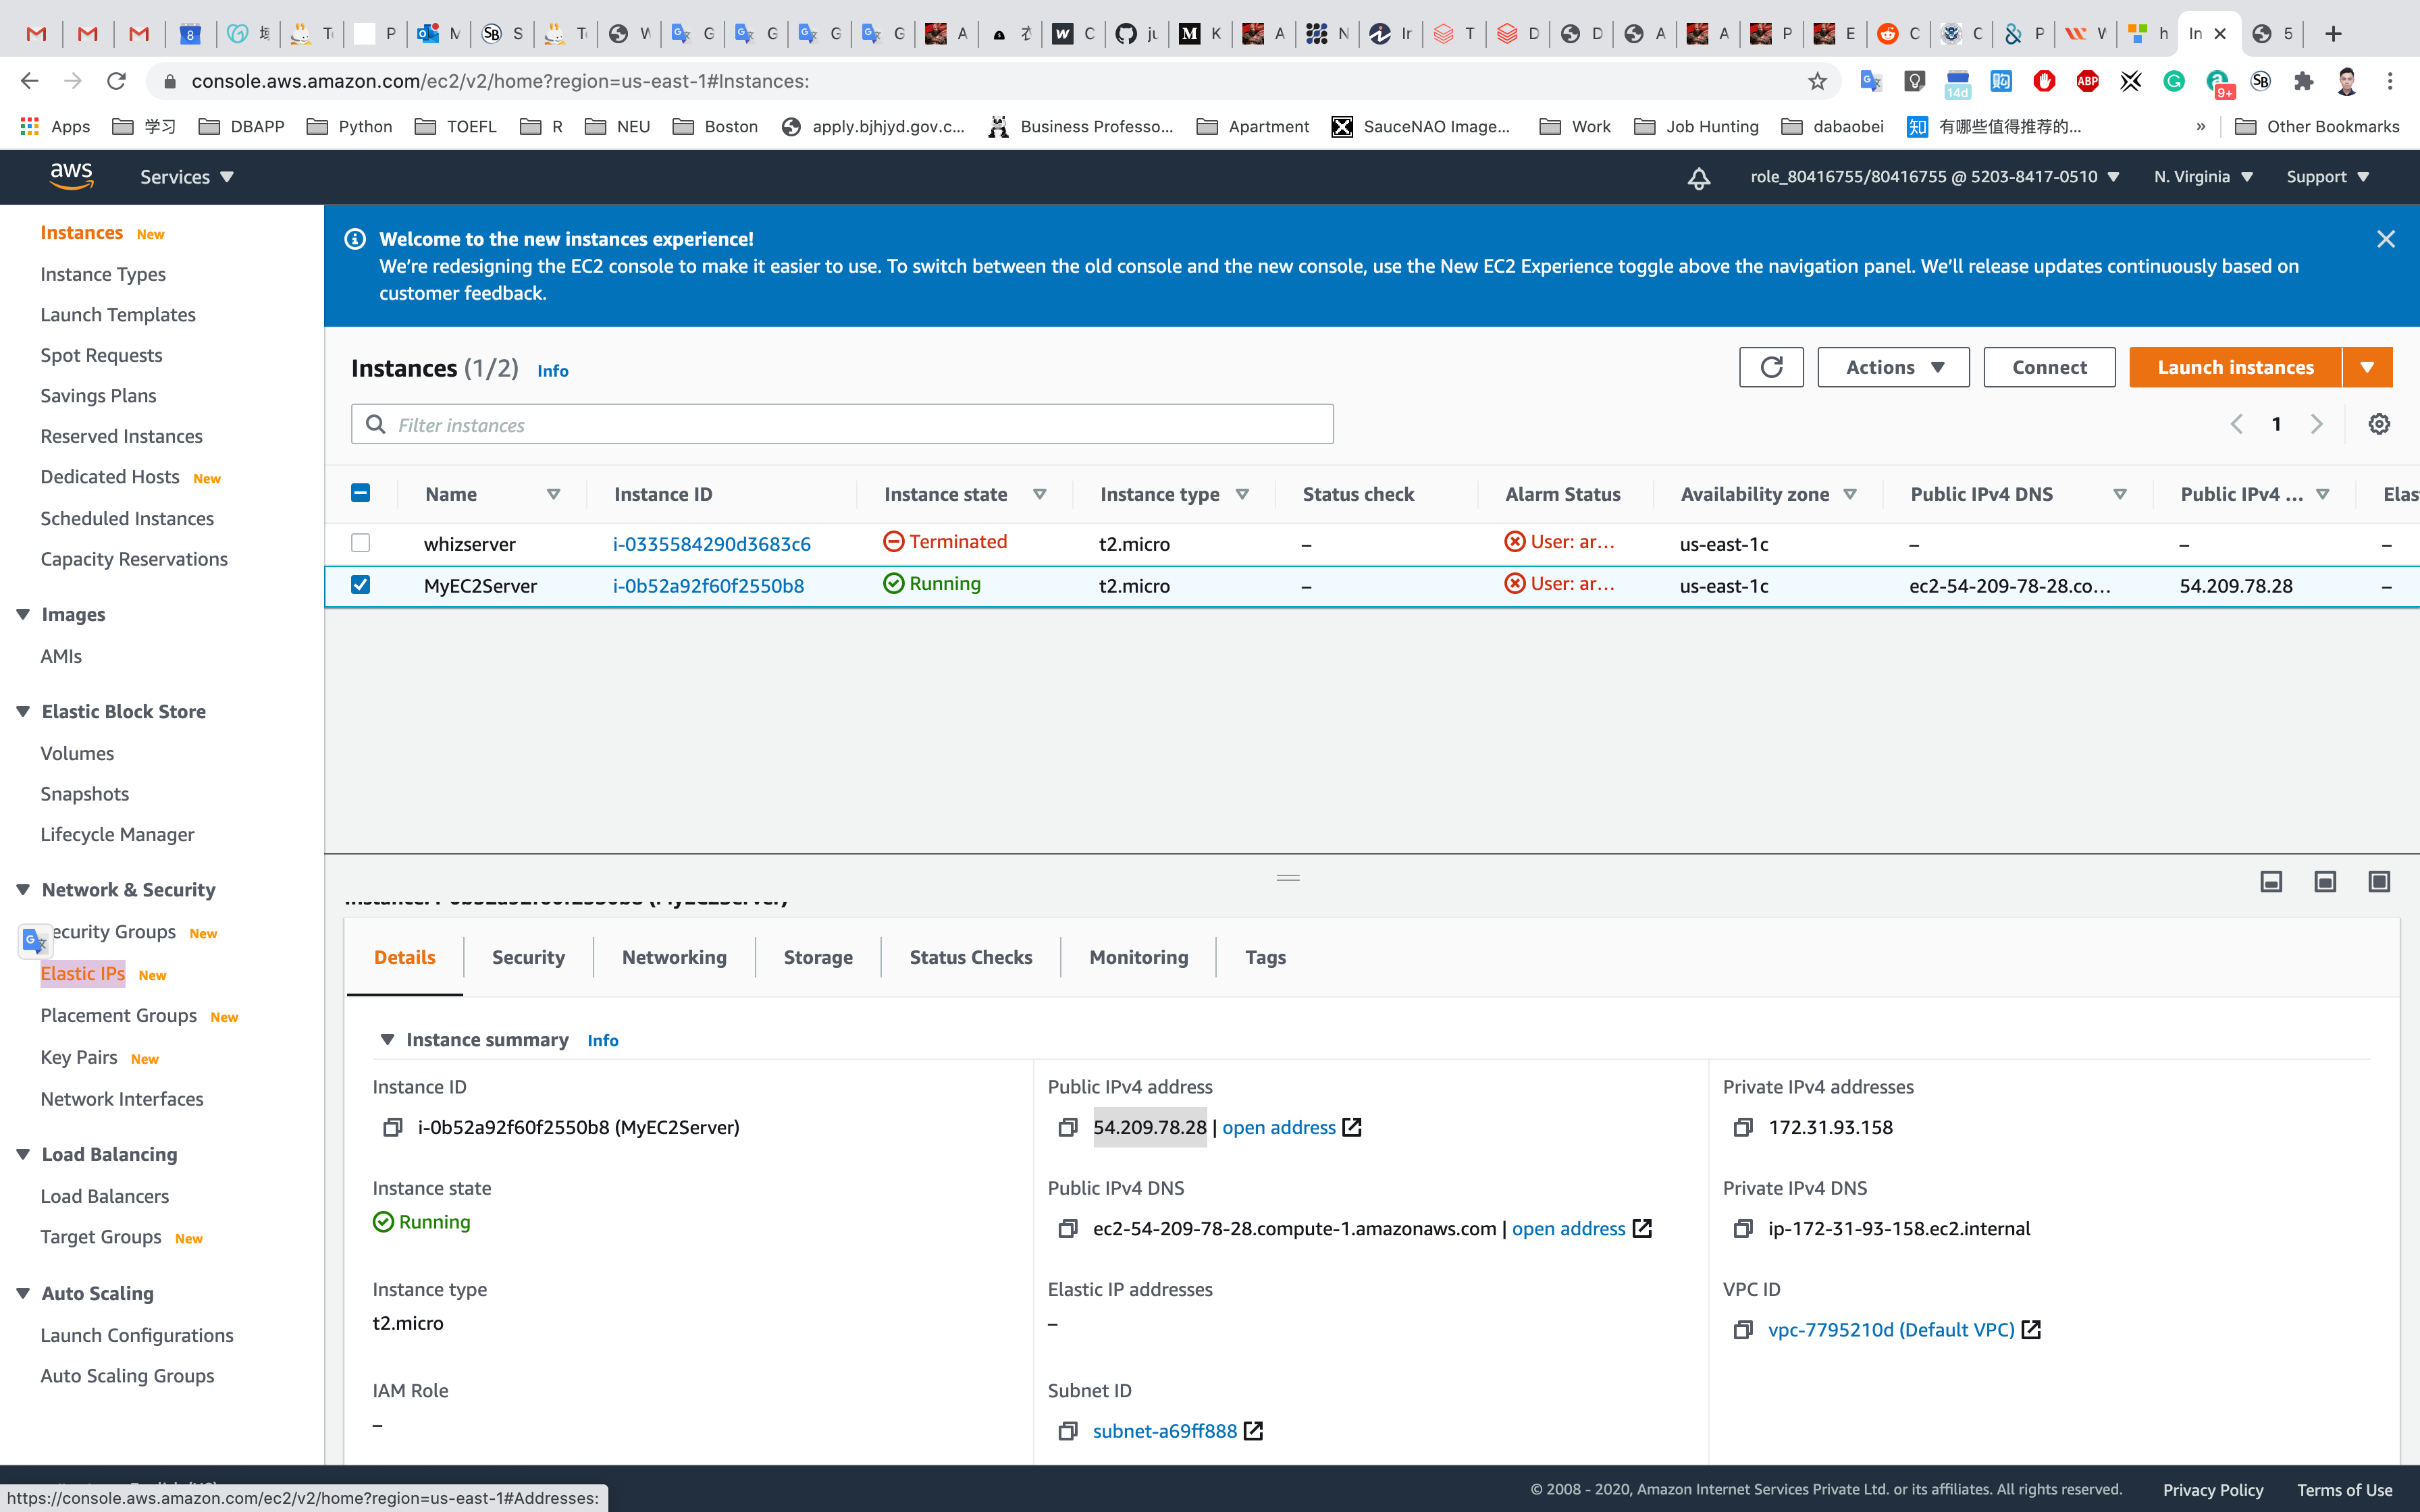Viewport: 2420px width, 1512px height.
Task: Copy the Instance ID icon
Action: 392,1127
